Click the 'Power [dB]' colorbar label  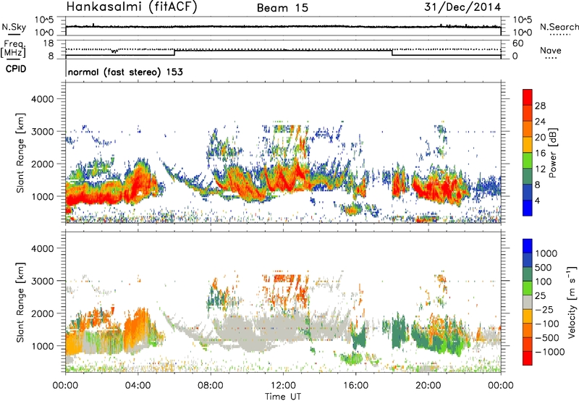552,153
